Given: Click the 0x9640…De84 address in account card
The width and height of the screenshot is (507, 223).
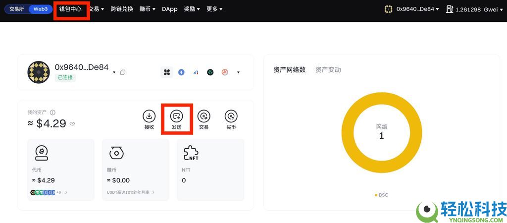Looking at the screenshot, I should pyautogui.click(x=82, y=67).
